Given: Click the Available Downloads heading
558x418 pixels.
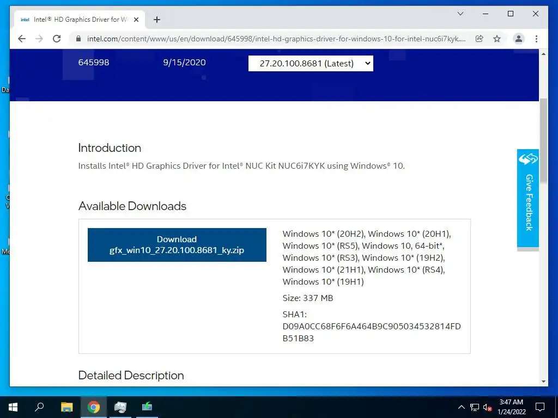Looking at the screenshot, I should point(132,206).
